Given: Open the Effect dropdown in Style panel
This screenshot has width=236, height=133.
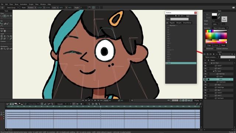Looking at the screenshot, I should point(216,24).
